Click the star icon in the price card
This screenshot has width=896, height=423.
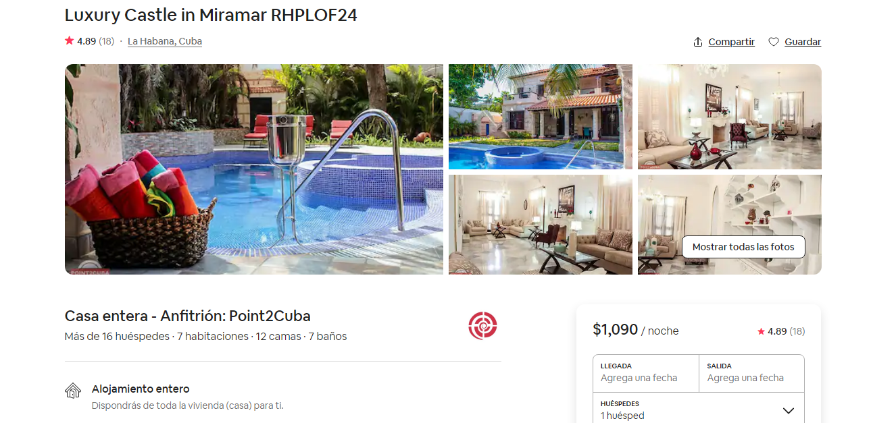761,331
